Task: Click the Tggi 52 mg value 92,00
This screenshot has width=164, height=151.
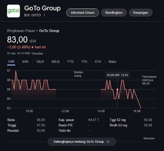Action: 148,120
